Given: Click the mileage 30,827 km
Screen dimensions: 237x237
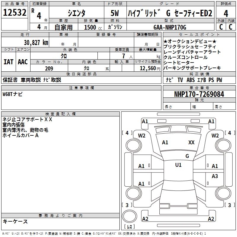Looking at the screenshot, I should click(36, 43).
